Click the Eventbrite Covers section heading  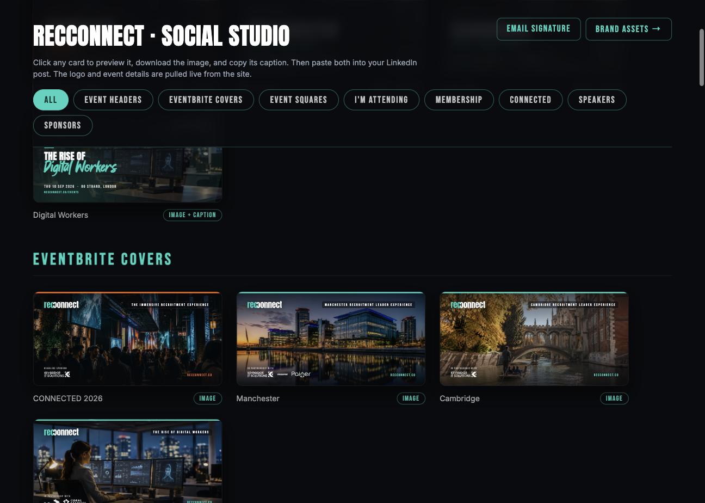click(102, 259)
